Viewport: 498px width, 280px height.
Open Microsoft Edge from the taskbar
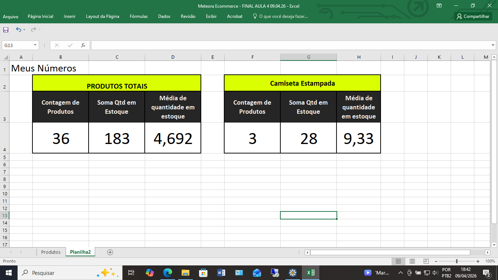167,273
